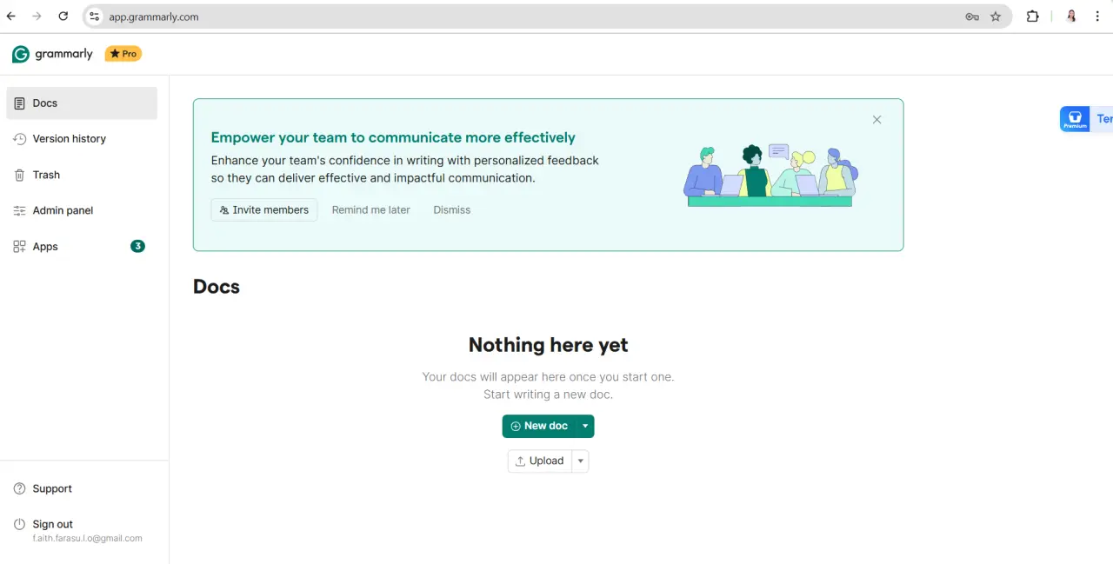Expand the Upload dropdown arrow
Viewport: 1113px width, 564px height.
580,461
